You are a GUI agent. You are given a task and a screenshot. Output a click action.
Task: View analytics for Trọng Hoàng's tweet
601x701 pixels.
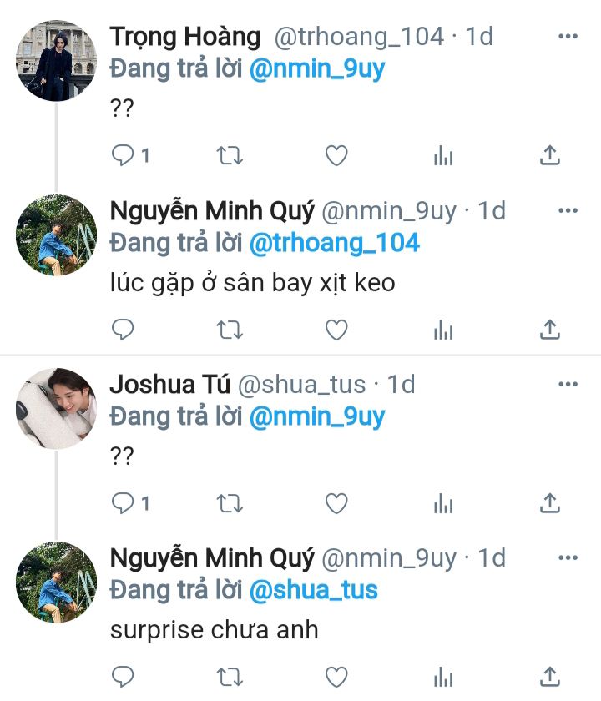click(443, 155)
